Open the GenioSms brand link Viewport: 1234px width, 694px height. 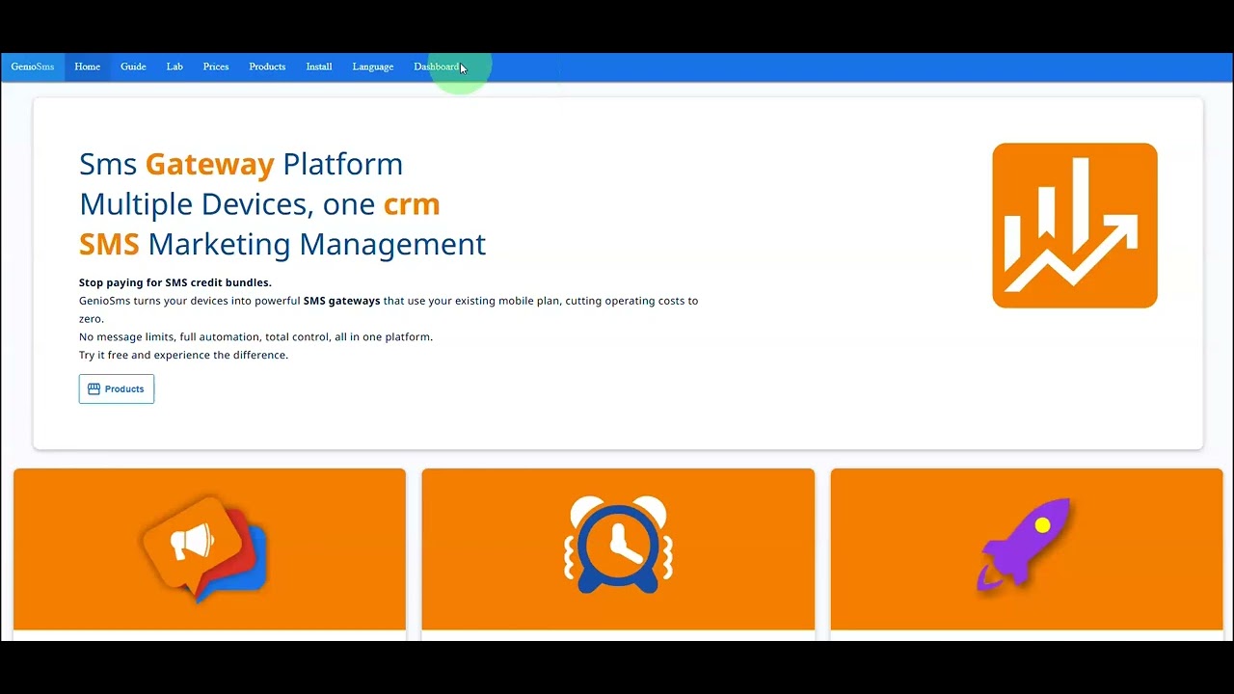[33, 67]
